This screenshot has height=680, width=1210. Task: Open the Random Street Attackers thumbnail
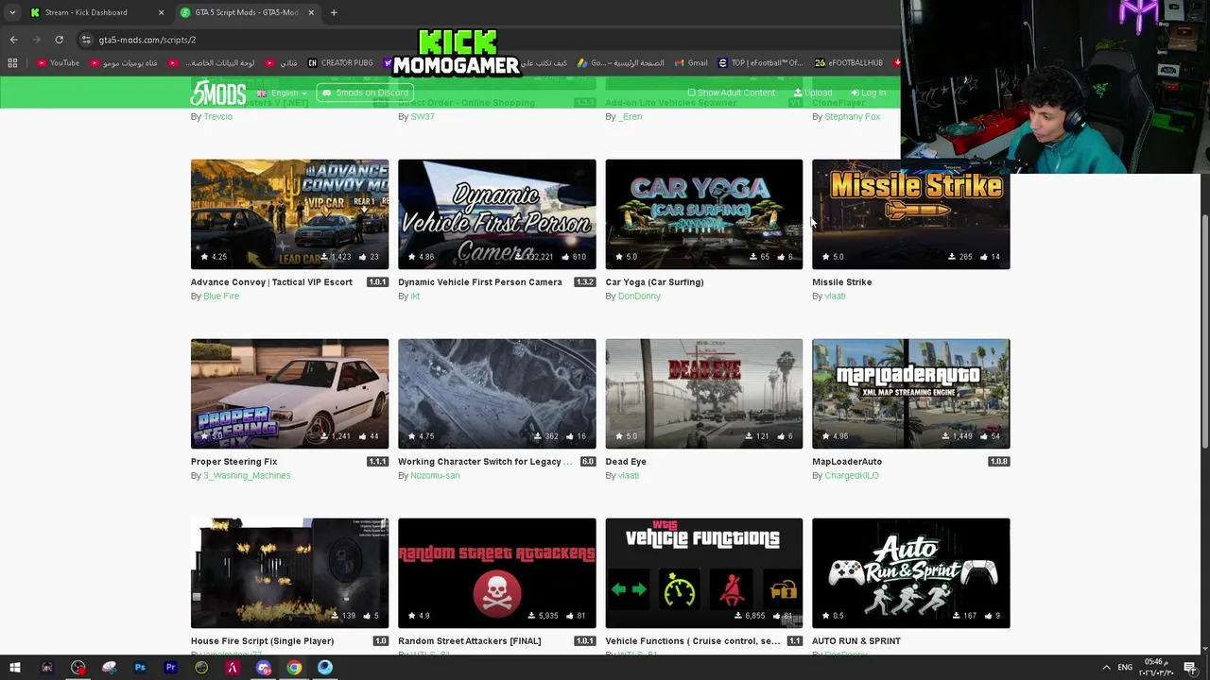(496, 573)
